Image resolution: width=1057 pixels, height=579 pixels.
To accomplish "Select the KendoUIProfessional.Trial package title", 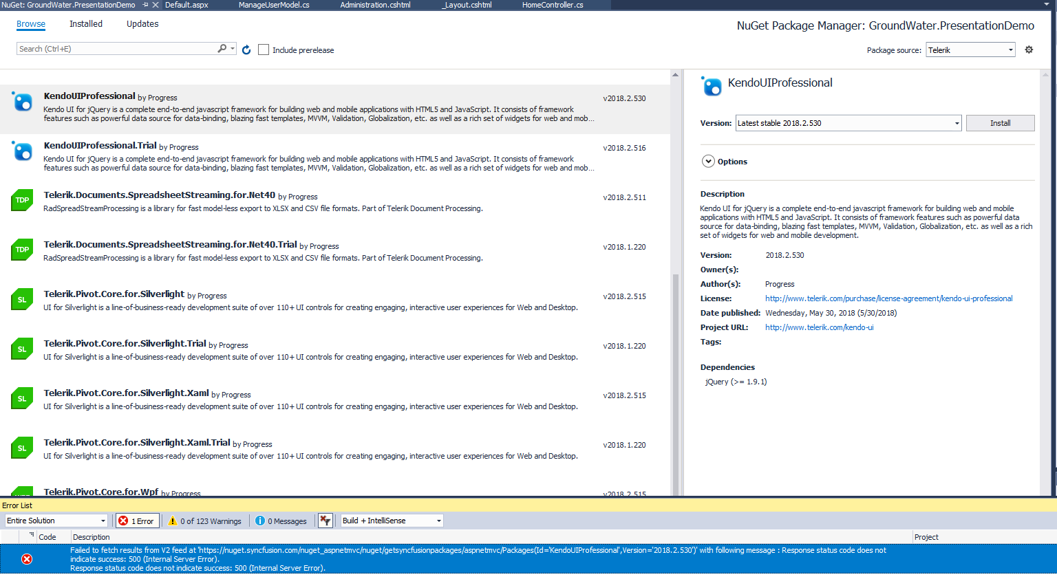I will pos(100,146).
